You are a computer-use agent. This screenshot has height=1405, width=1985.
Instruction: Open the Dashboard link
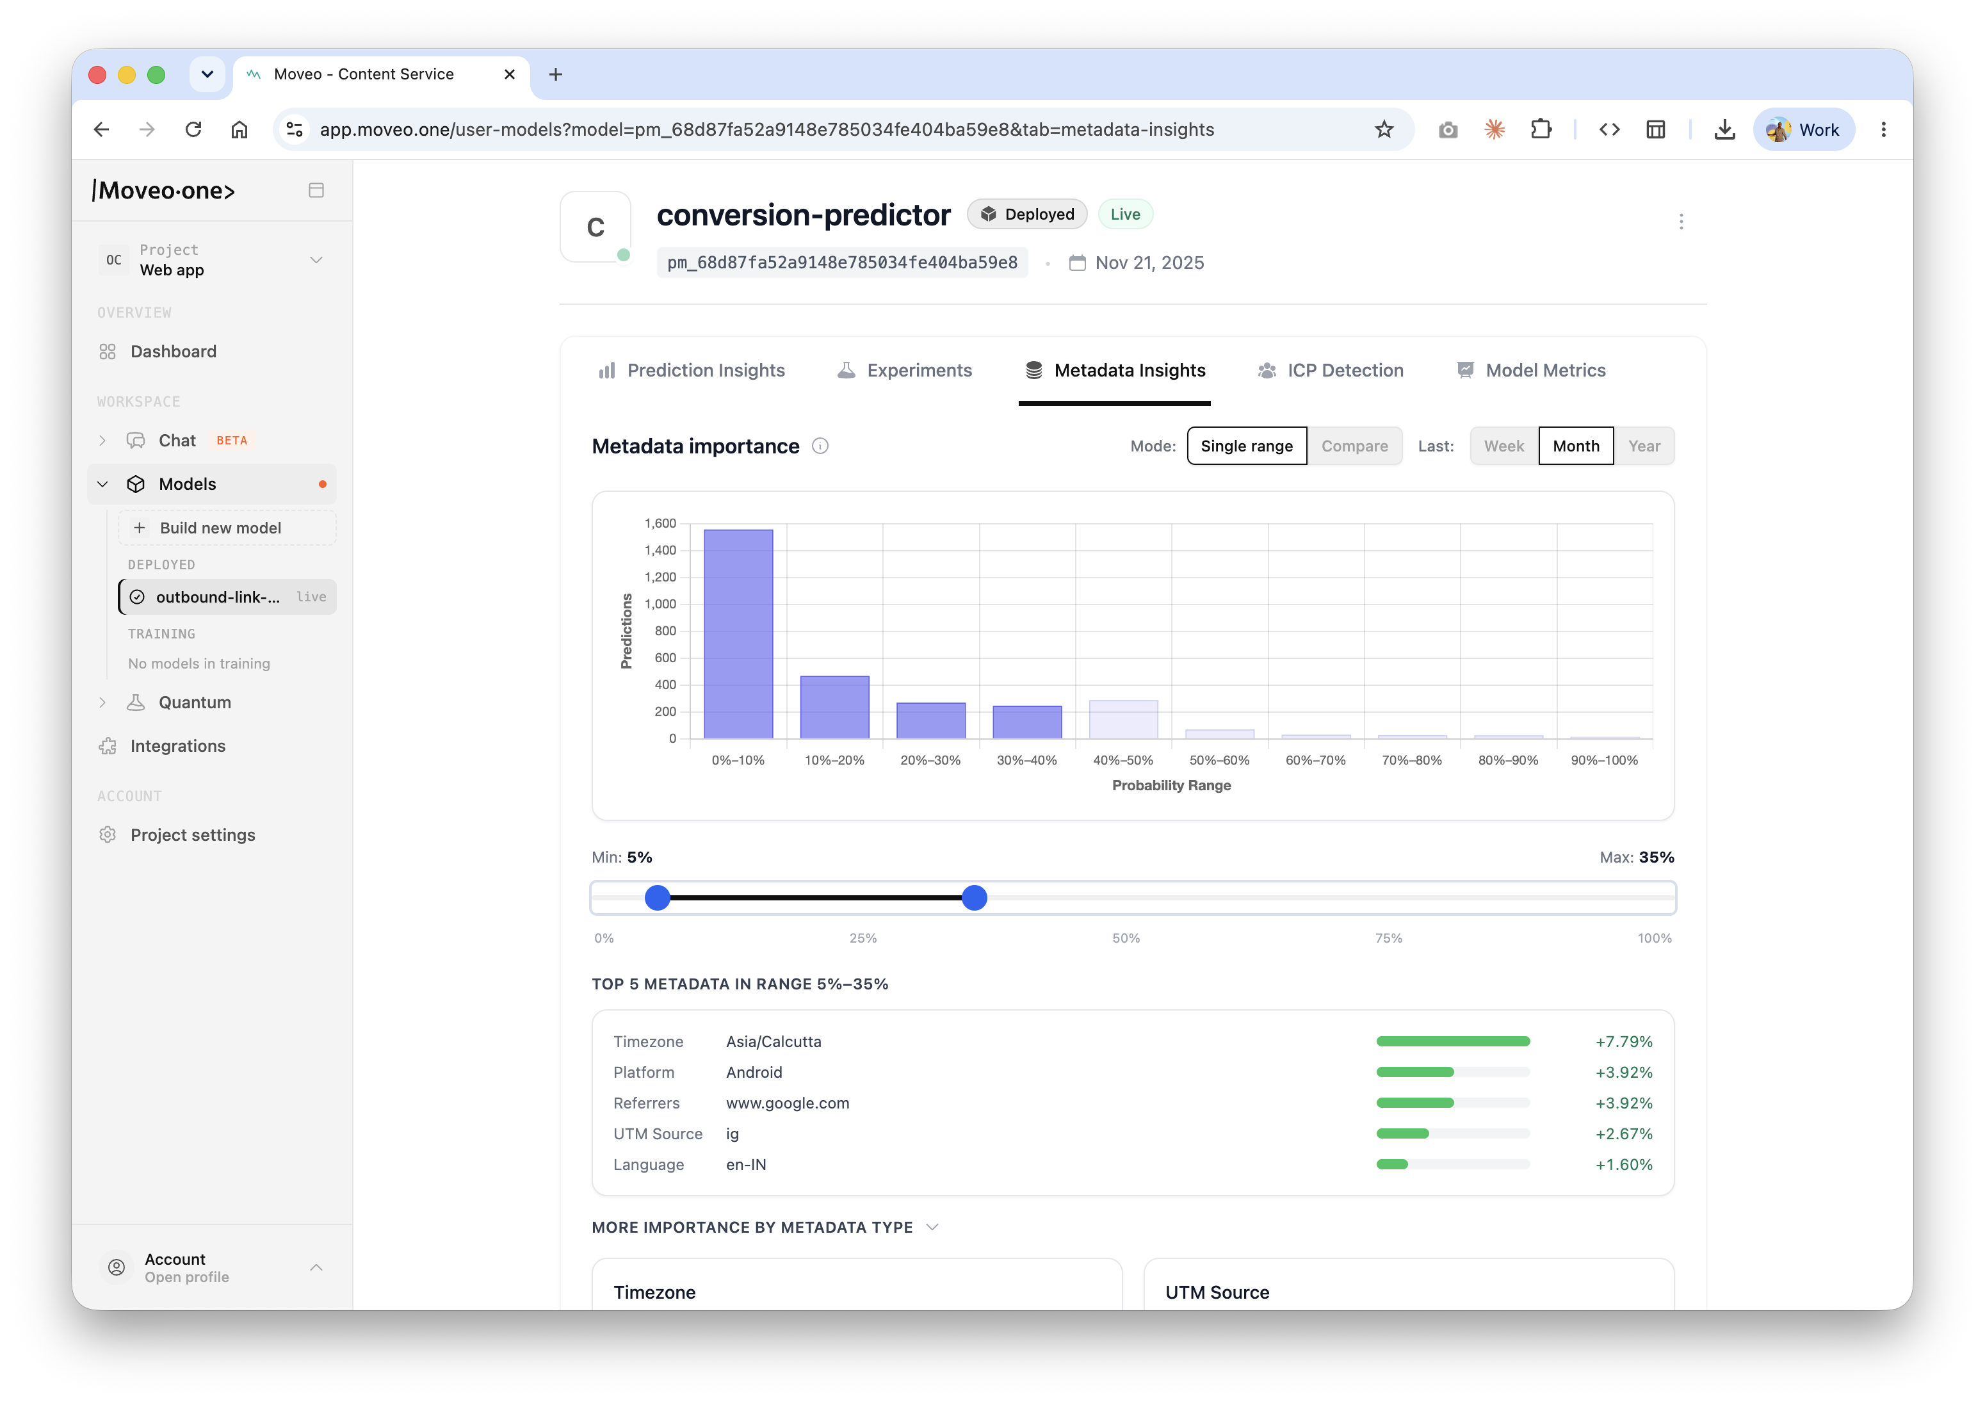click(173, 351)
